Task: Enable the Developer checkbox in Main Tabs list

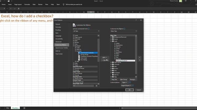Action: [113, 73]
